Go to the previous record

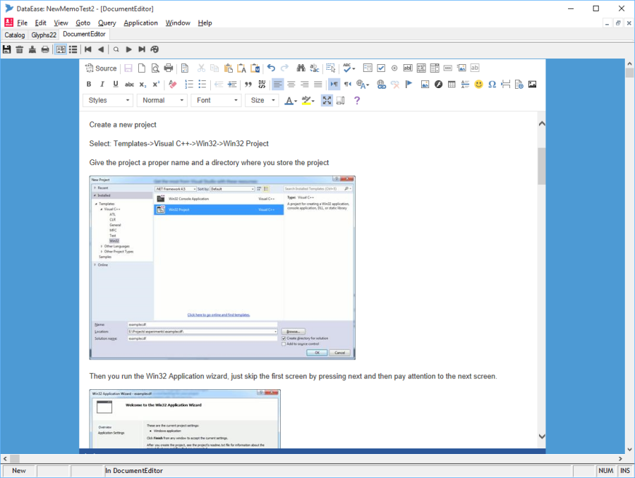point(101,49)
